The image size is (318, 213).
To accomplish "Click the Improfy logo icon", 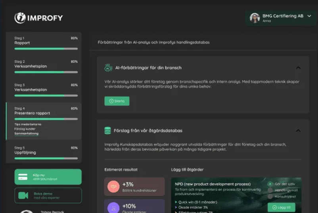I will (x=20, y=18).
